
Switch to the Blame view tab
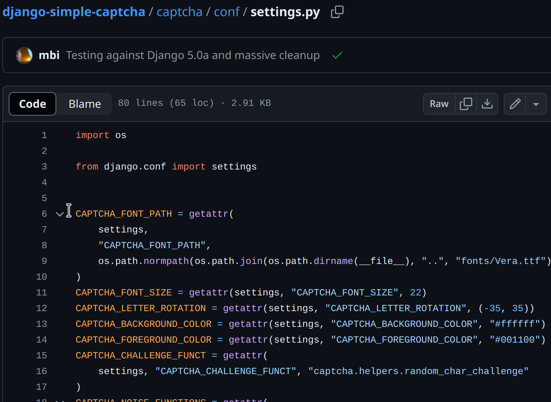pyautogui.click(x=85, y=104)
